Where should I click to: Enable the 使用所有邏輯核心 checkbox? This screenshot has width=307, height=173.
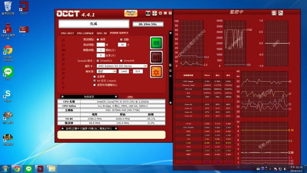click(x=95, y=85)
